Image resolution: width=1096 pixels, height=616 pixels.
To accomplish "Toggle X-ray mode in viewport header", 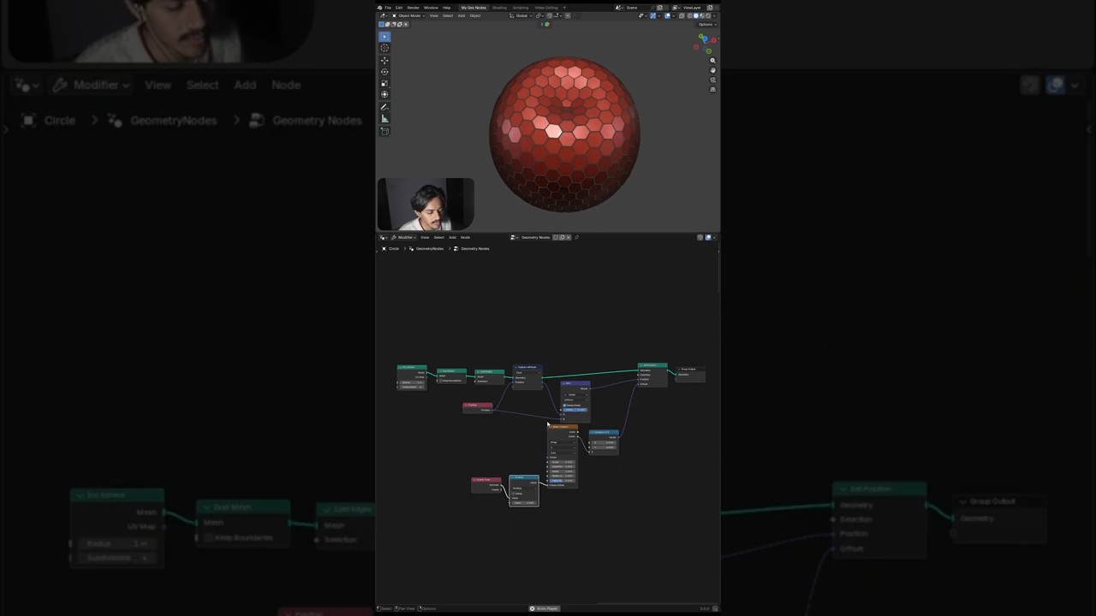I will [682, 15].
